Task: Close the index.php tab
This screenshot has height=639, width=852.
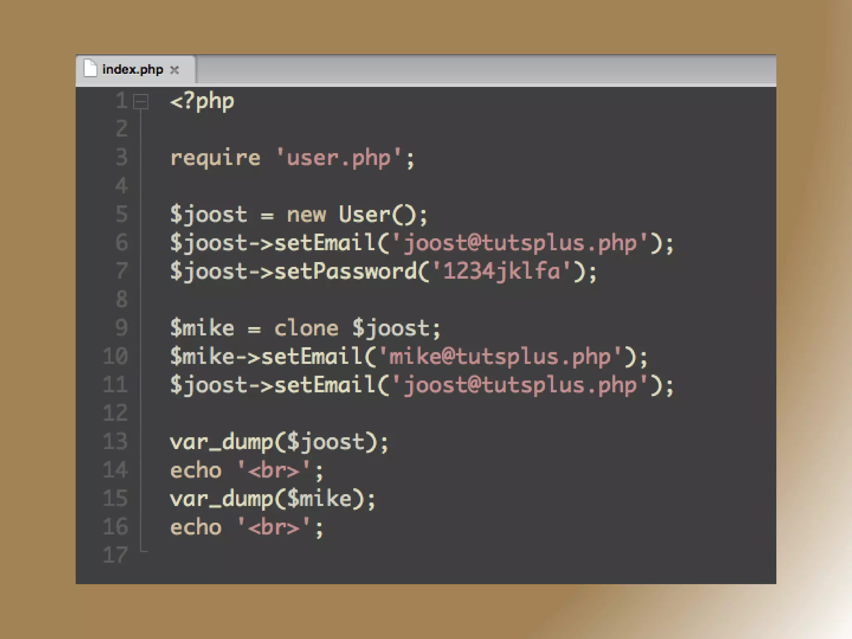Action: pos(175,69)
